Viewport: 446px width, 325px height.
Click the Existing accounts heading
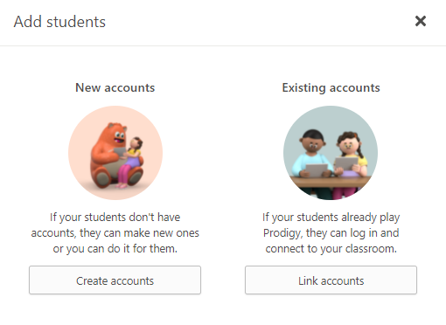331,88
